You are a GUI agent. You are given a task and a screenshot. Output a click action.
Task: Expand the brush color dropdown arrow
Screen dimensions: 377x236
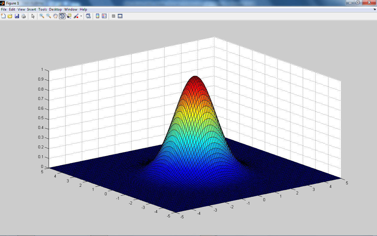pos(81,16)
